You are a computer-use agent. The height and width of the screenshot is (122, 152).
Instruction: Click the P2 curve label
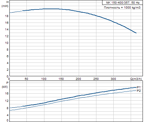139,91
